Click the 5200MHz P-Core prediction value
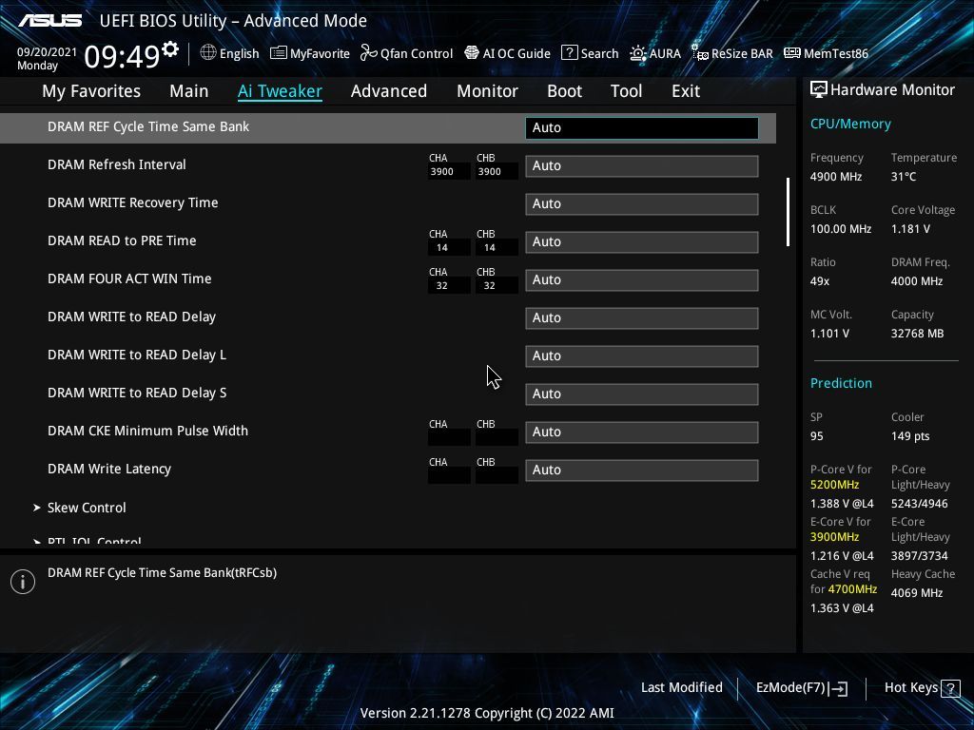Image resolution: width=974 pixels, height=730 pixels. [834, 485]
